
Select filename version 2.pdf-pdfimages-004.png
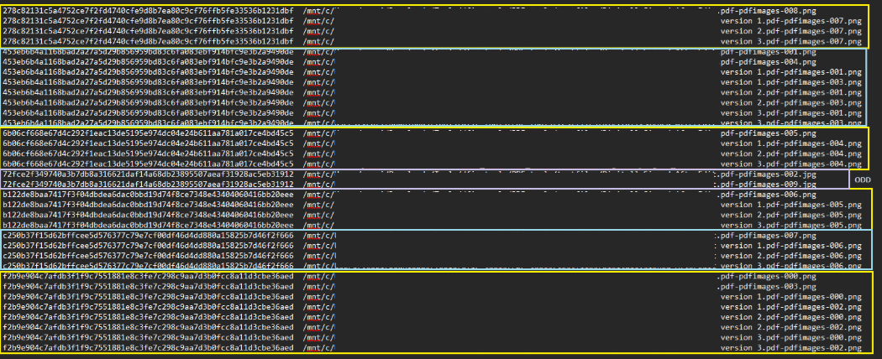point(790,153)
